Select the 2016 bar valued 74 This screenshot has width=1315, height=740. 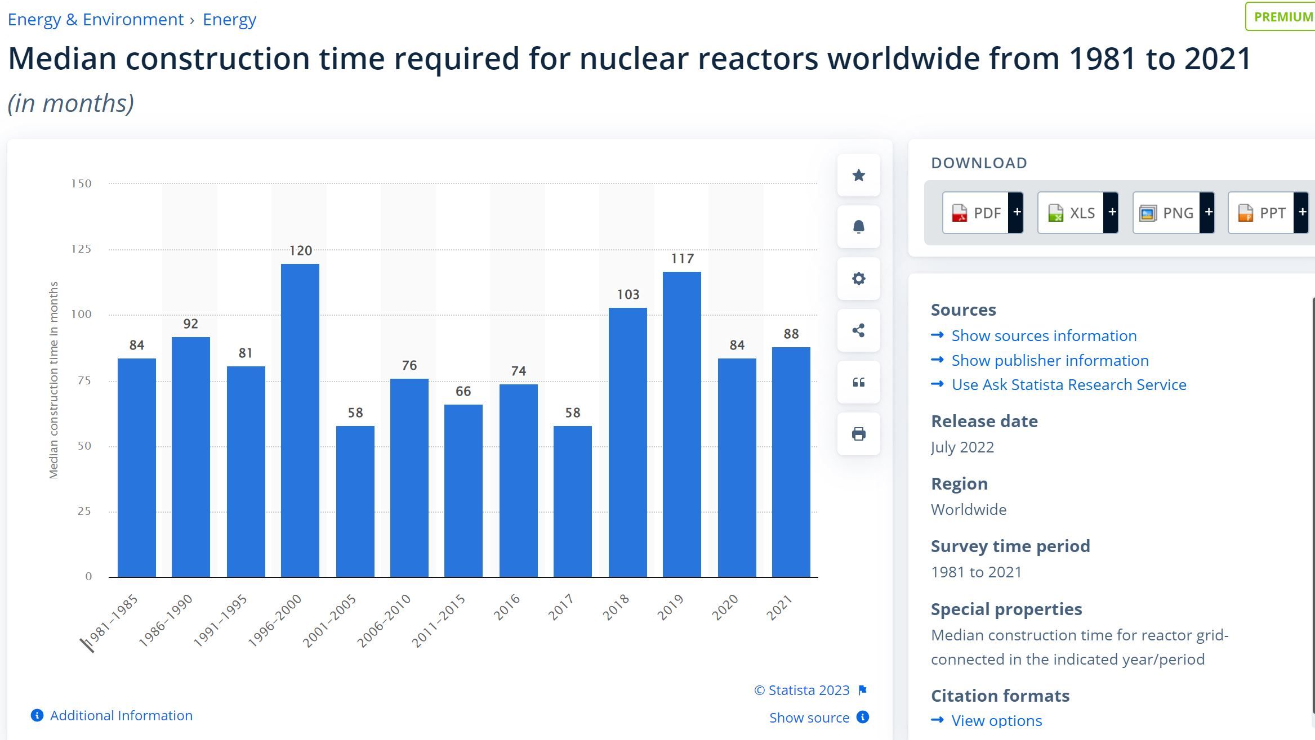coord(519,481)
